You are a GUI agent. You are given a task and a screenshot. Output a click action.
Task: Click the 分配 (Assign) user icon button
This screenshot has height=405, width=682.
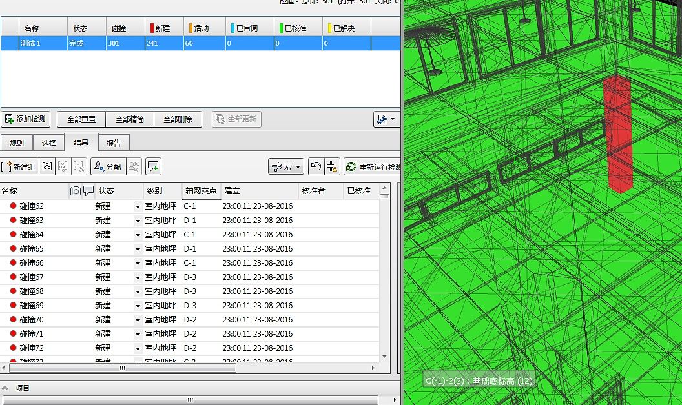(x=107, y=166)
